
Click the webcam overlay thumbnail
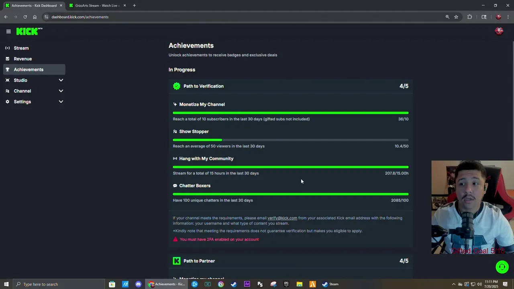point(473,207)
